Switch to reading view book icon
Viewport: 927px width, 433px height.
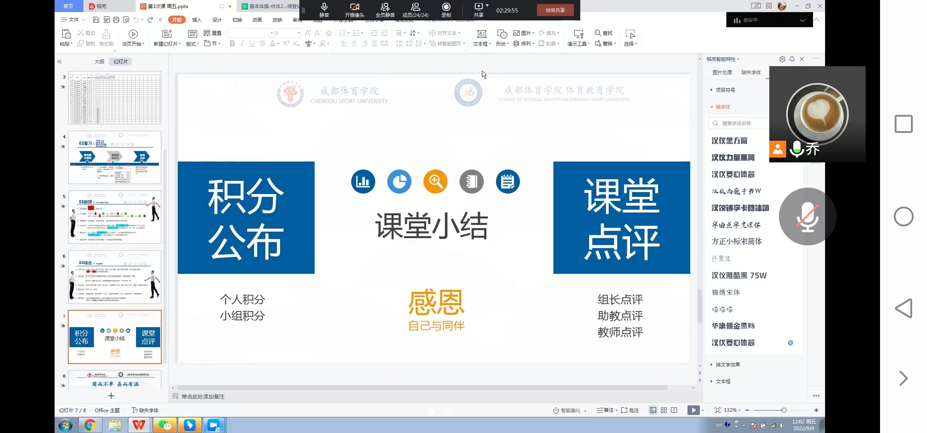tap(674, 410)
